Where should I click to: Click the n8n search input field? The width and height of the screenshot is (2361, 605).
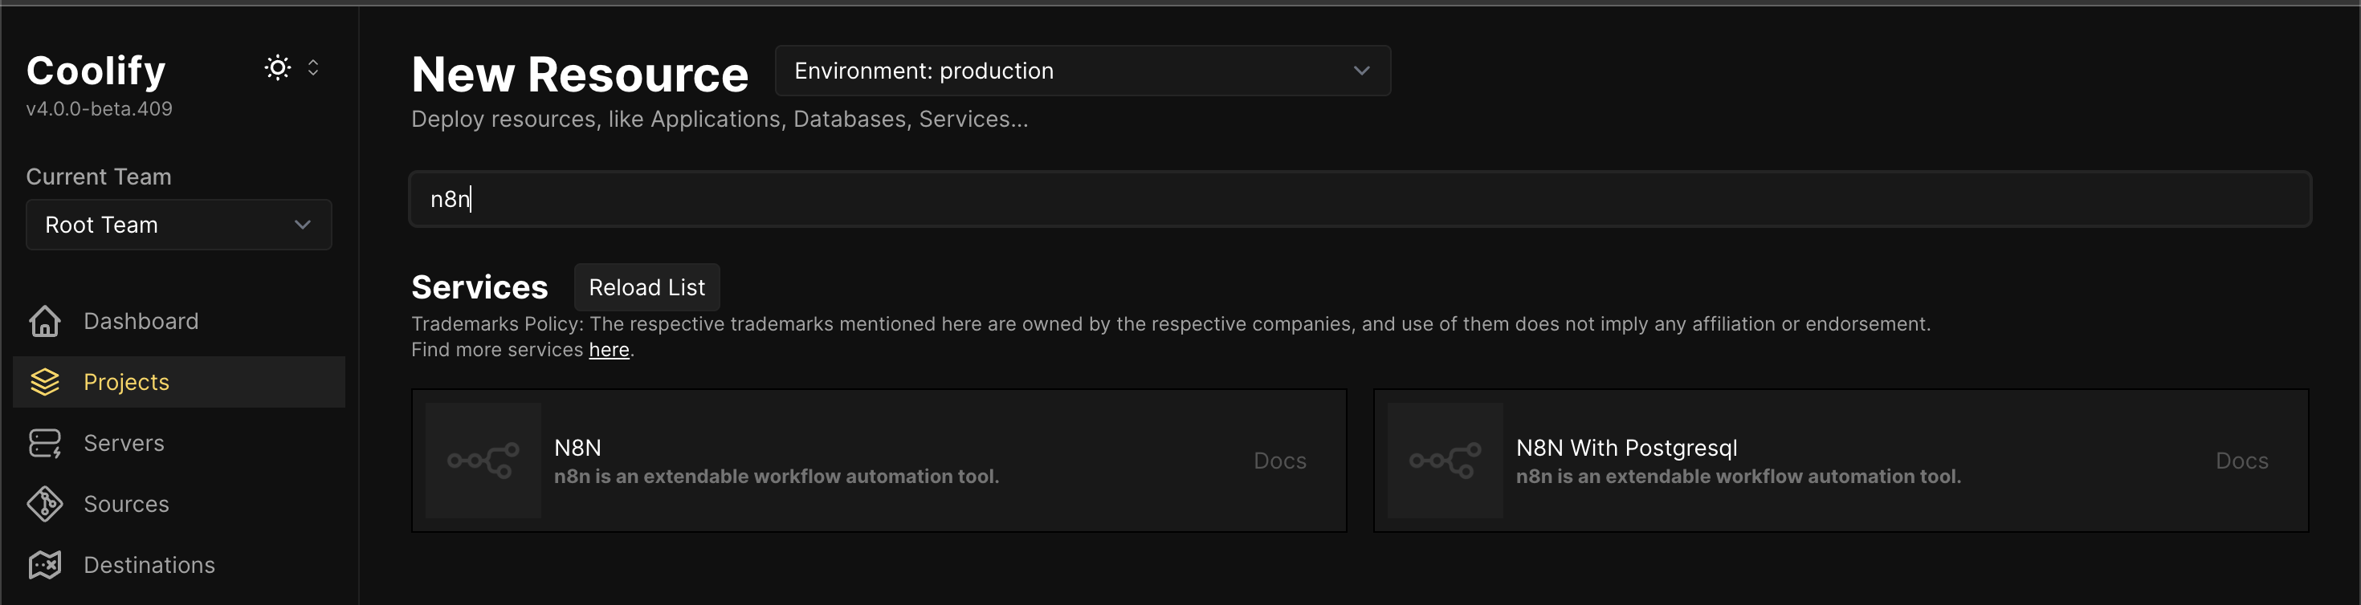coord(1360,199)
